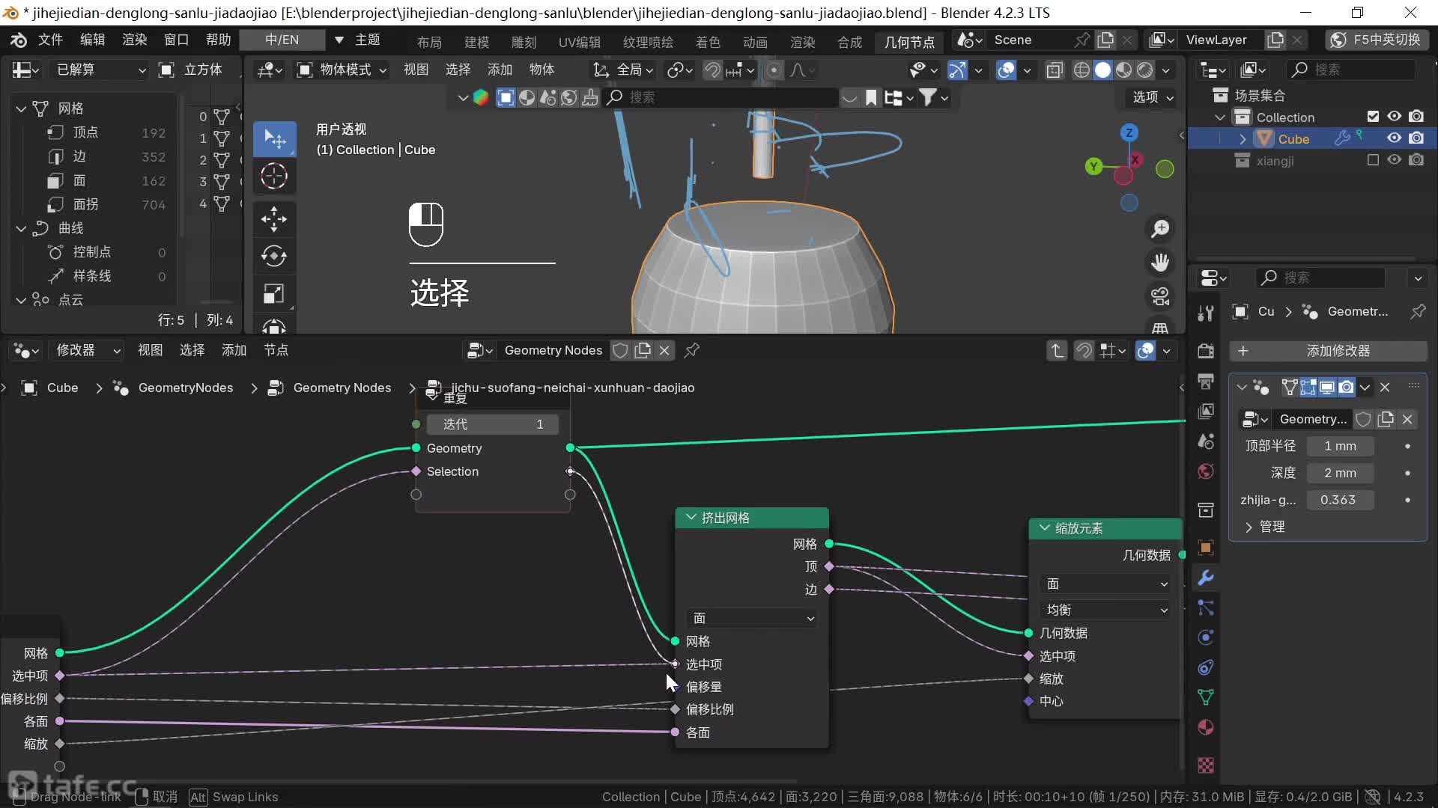
Task: Enable xiangji collection checkbox
Action: tap(1373, 160)
